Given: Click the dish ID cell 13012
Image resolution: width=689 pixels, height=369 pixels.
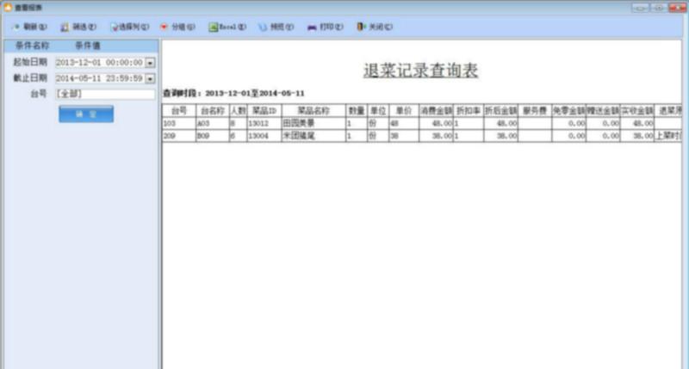Looking at the screenshot, I should (x=264, y=123).
